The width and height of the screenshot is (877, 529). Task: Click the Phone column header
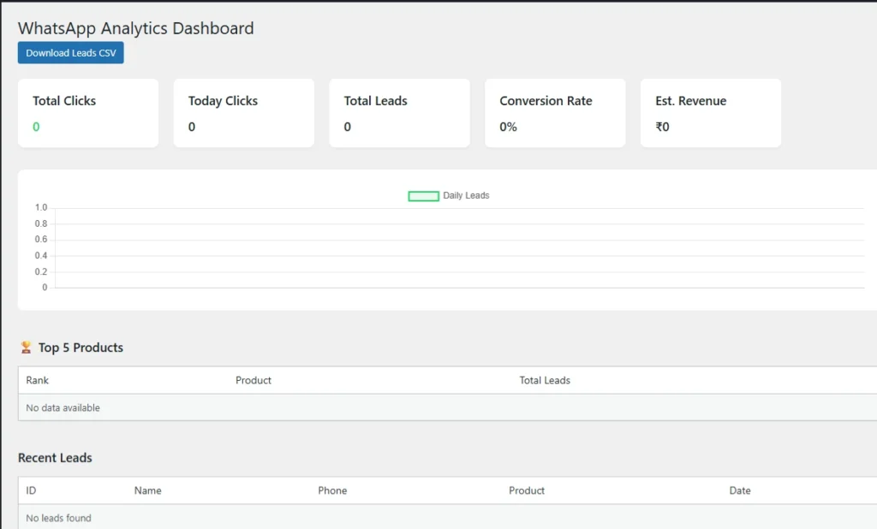pyautogui.click(x=332, y=490)
